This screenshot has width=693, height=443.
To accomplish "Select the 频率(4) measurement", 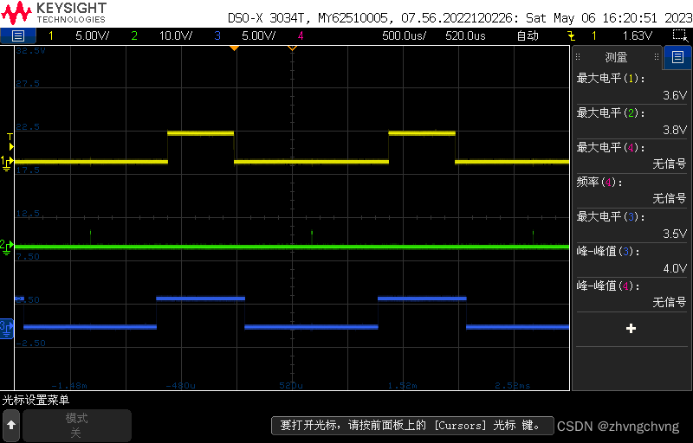I will pyautogui.click(x=632, y=190).
